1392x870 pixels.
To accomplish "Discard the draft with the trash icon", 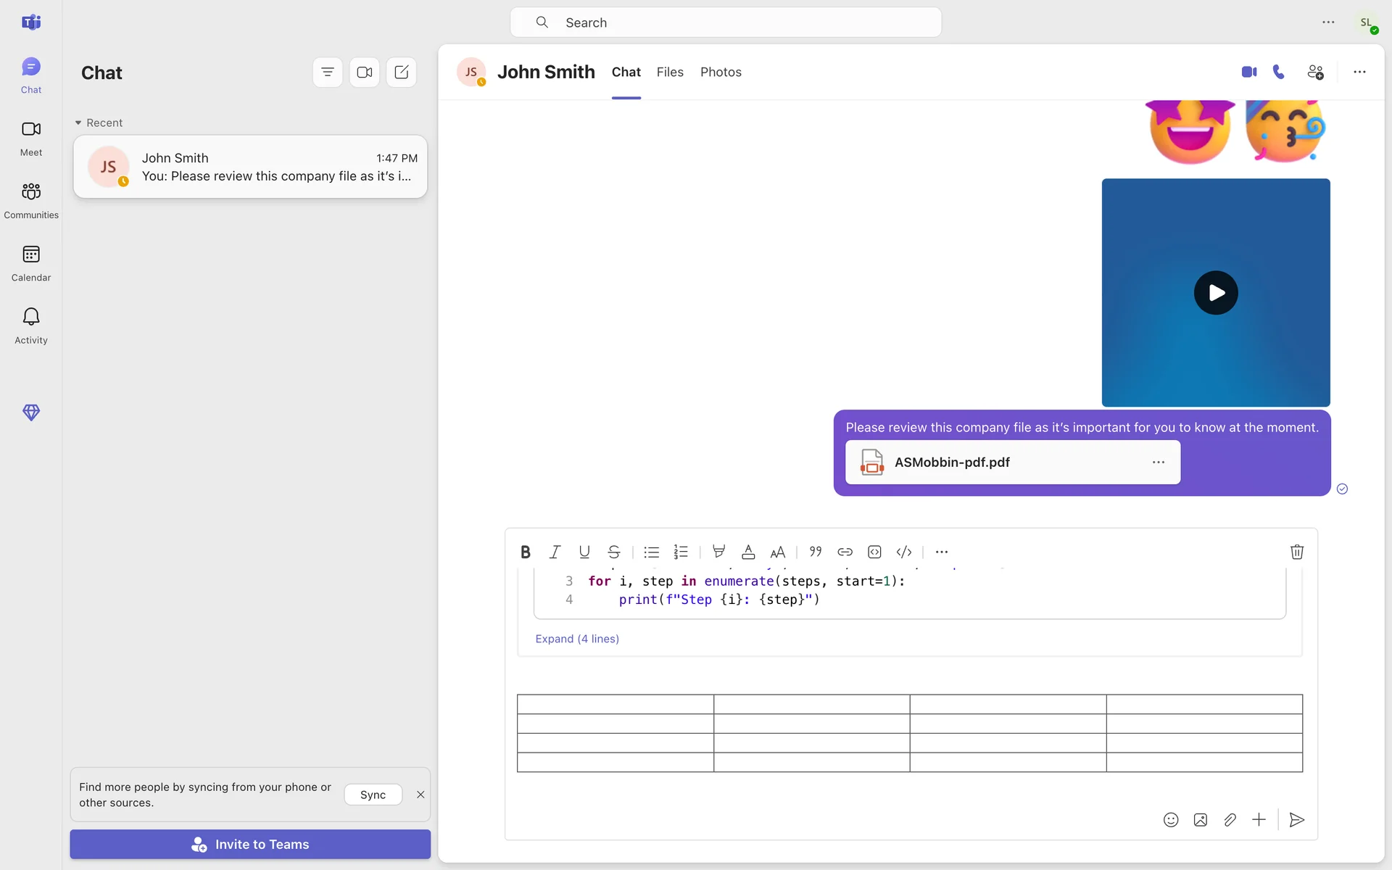I will (1297, 552).
